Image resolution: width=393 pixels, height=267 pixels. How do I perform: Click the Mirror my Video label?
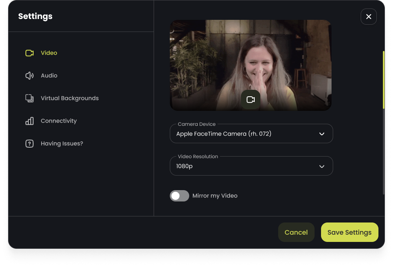[x=215, y=196]
